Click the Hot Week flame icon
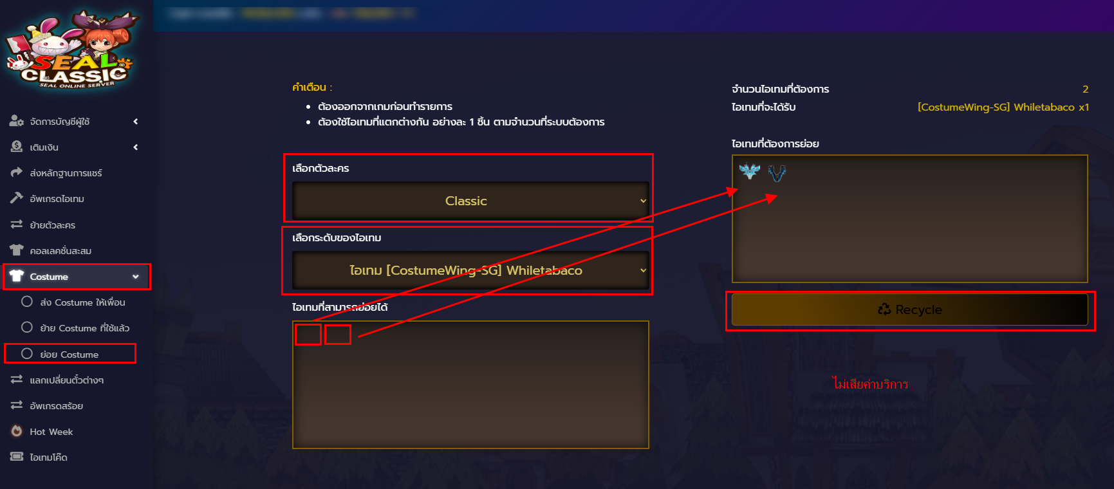Viewport: 1114px width, 489px height. coord(17,431)
